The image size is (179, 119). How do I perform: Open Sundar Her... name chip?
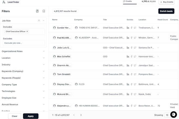(x=62, y=28)
